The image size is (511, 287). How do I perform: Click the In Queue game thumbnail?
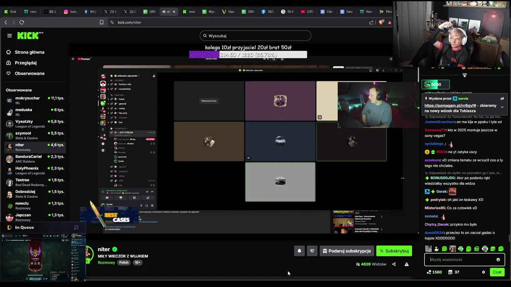[43, 256]
